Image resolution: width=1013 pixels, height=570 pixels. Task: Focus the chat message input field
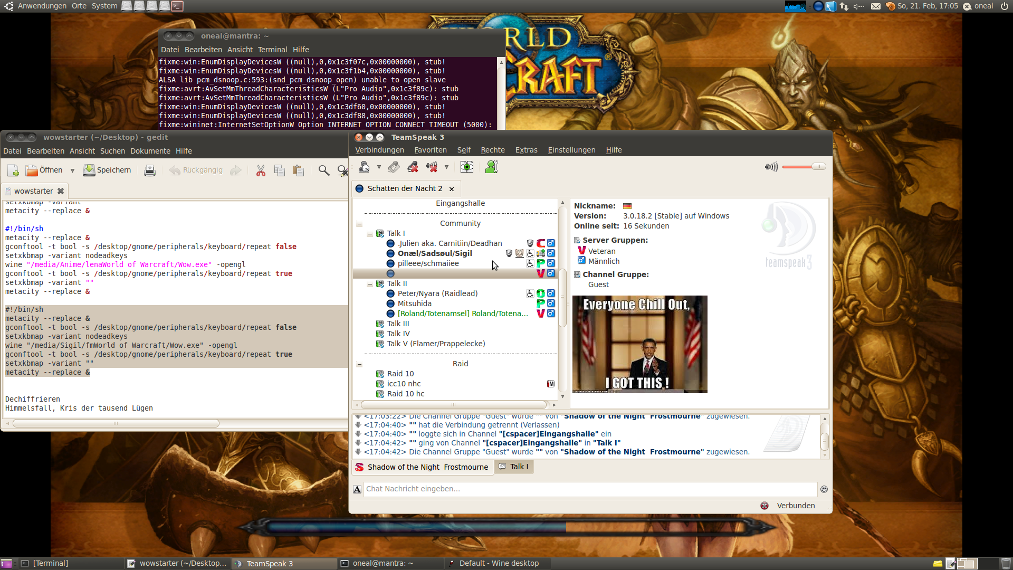coord(590,489)
